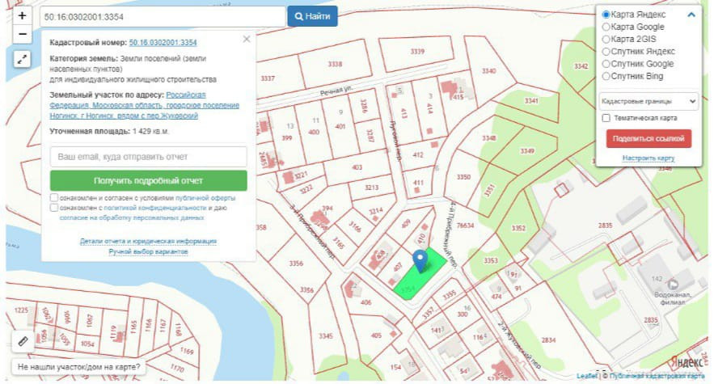Select Спутник Google radio option
Screen dimensions: 714x384
pos(606,64)
